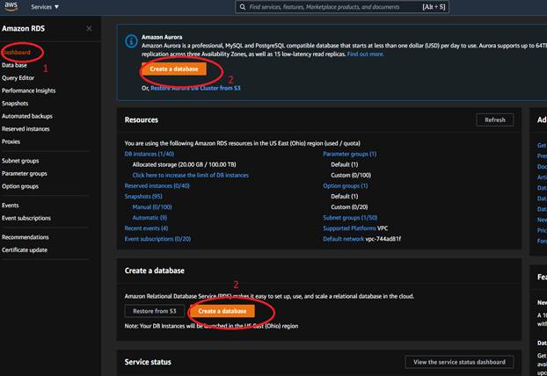Refresh the Resources panel
Screen dimensions: 547x376
[x=495, y=119]
